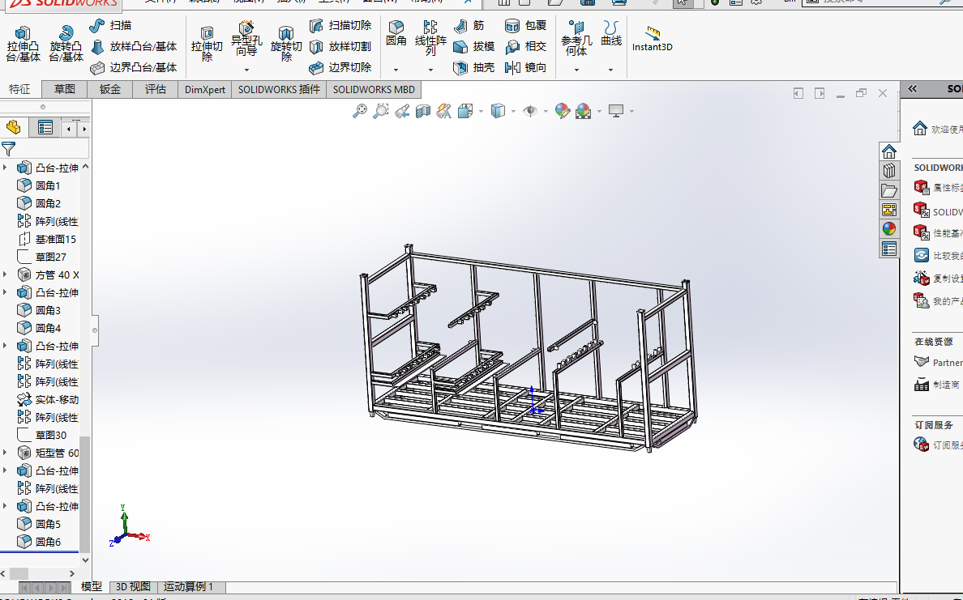Click the 扫描切除 swept cut tool
The image size is (963, 600).
340,25
